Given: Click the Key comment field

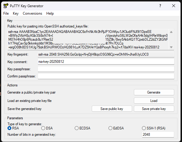Looking at the screenshot, I should 106,62.
